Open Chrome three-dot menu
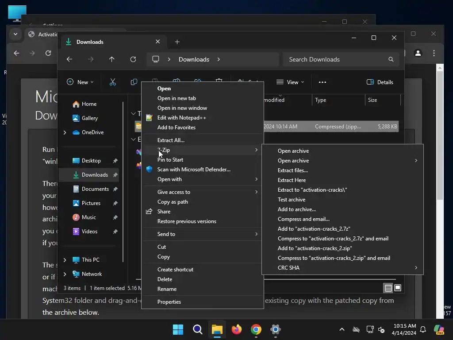The width and height of the screenshot is (453, 340). 434,53
